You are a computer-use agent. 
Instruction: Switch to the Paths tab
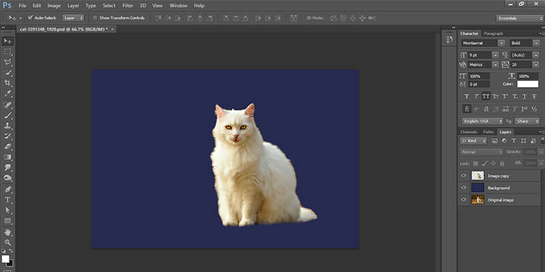point(488,132)
